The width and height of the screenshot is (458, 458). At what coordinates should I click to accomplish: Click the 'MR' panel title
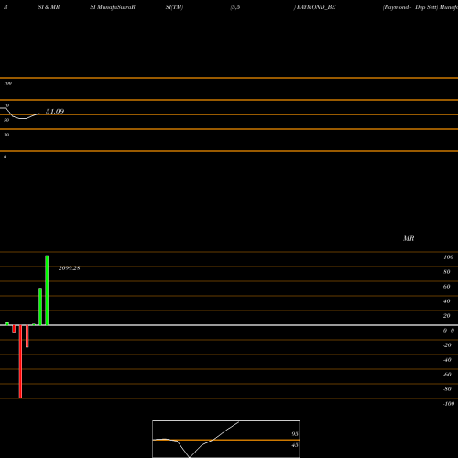[x=409, y=238]
